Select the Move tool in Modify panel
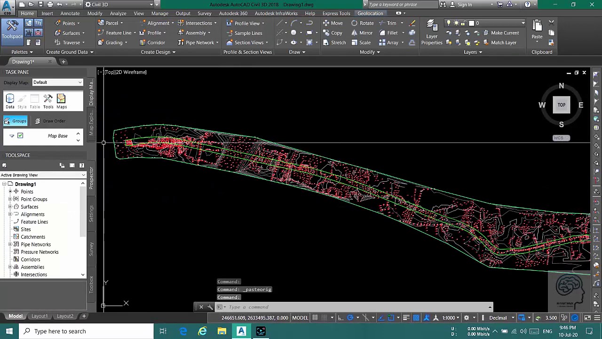Image resolution: width=602 pixels, height=339 pixels. [332, 23]
